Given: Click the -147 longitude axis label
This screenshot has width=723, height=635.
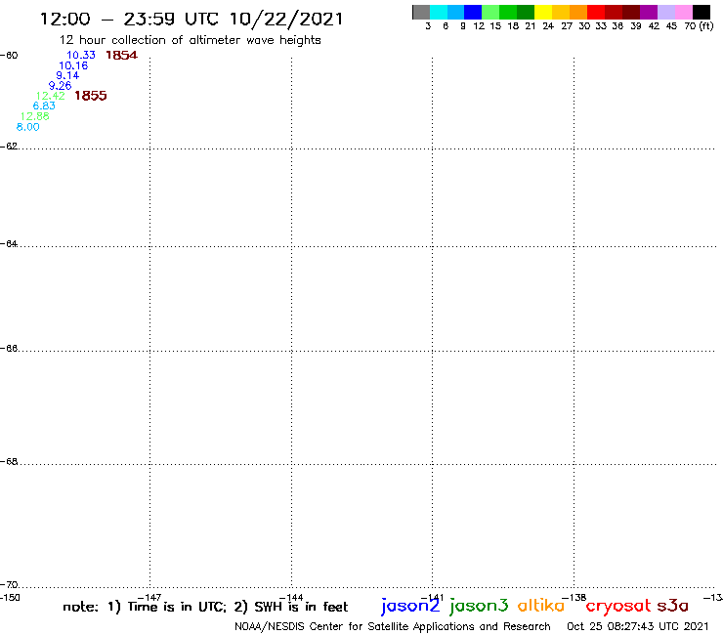Looking at the screenshot, I should pos(149,598).
